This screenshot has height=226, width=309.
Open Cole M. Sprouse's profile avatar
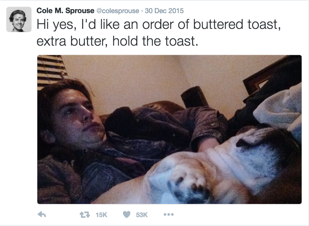click(19, 20)
